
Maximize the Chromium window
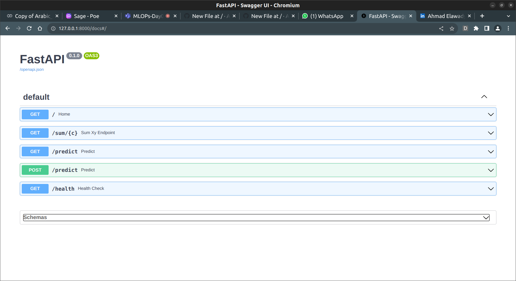pyautogui.click(x=502, y=5)
